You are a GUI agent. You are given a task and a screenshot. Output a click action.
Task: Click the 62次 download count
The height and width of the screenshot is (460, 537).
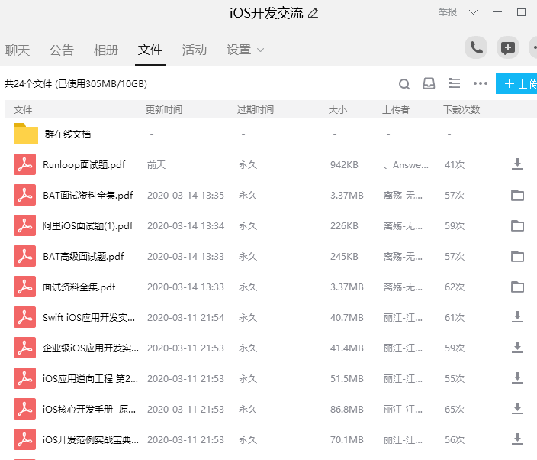(x=455, y=287)
